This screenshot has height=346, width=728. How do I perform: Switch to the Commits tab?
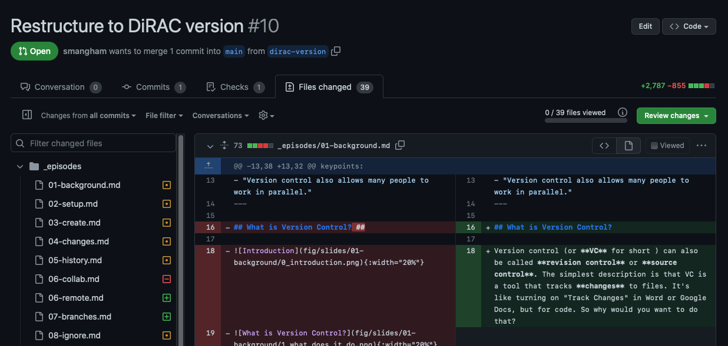click(153, 86)
